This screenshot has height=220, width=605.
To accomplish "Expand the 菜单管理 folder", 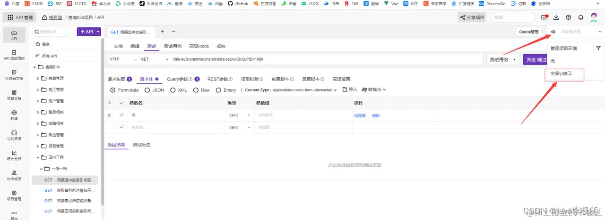I will [38, 78].
